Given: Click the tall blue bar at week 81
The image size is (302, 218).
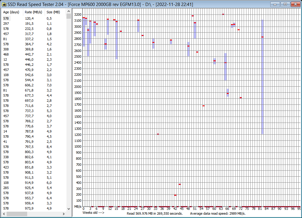Looking at the screenshot, I should pyautogui.click(x=263, y=75).
